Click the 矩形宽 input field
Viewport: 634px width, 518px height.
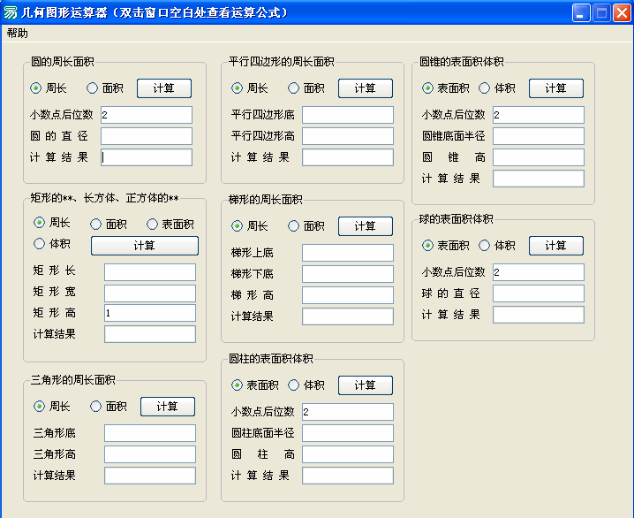[x=150, y=293]
